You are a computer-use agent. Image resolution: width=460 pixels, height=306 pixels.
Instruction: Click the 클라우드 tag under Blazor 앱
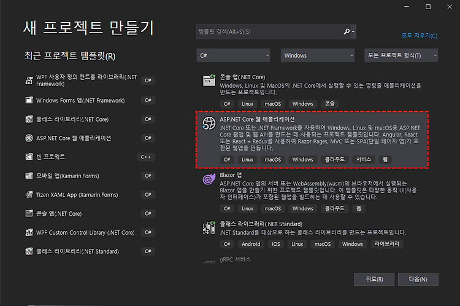pos(334,208)
